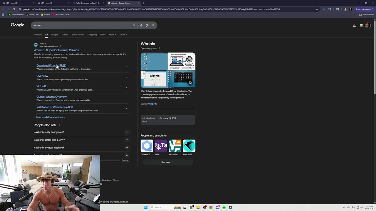This screenshot has height=211, width=376.
Task: Expand the Download Whonix sitelink arrow
Action: [x=126, y=67]
